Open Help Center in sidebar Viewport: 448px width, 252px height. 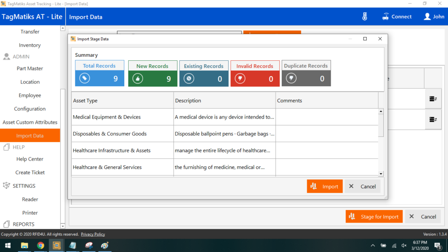(30, 159)
